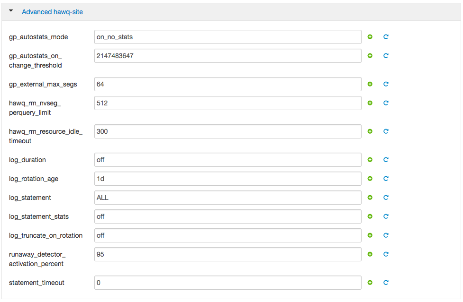The height and width of the screenshot is (302, 463).
Task: Click green plus icon for gp_external_max_segs
Action: click(x=370, y=84)
